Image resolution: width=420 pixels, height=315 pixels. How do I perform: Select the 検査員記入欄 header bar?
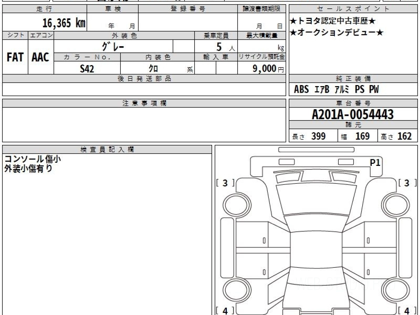[107, 149]
